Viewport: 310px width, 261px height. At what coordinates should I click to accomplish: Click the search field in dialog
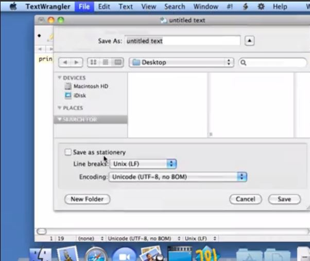(273, 63)
